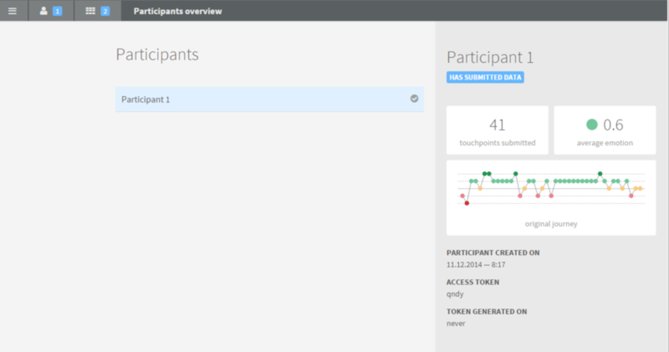This screenshot has height=352, width=669.
Task: Click the Participants overview title
Action: [x=178, y=11]
